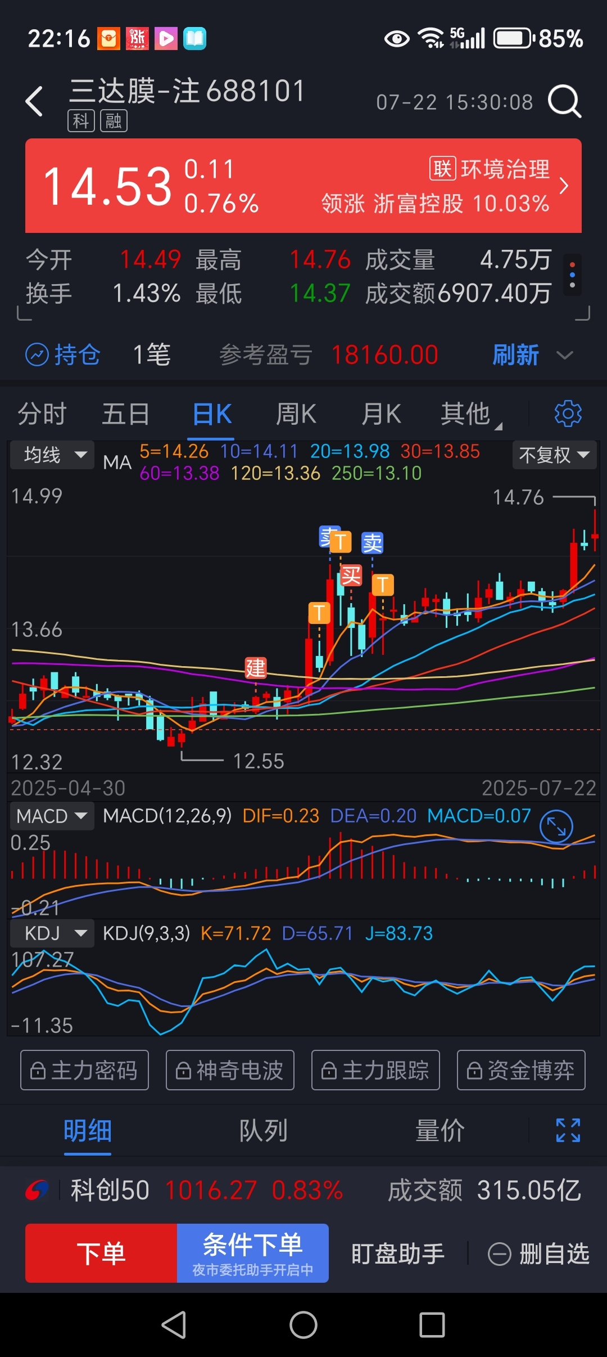This screenshot has width=607, height=1357.
Task: Open locked 主力跟踪 feature
Action: tap(375, 1070)
